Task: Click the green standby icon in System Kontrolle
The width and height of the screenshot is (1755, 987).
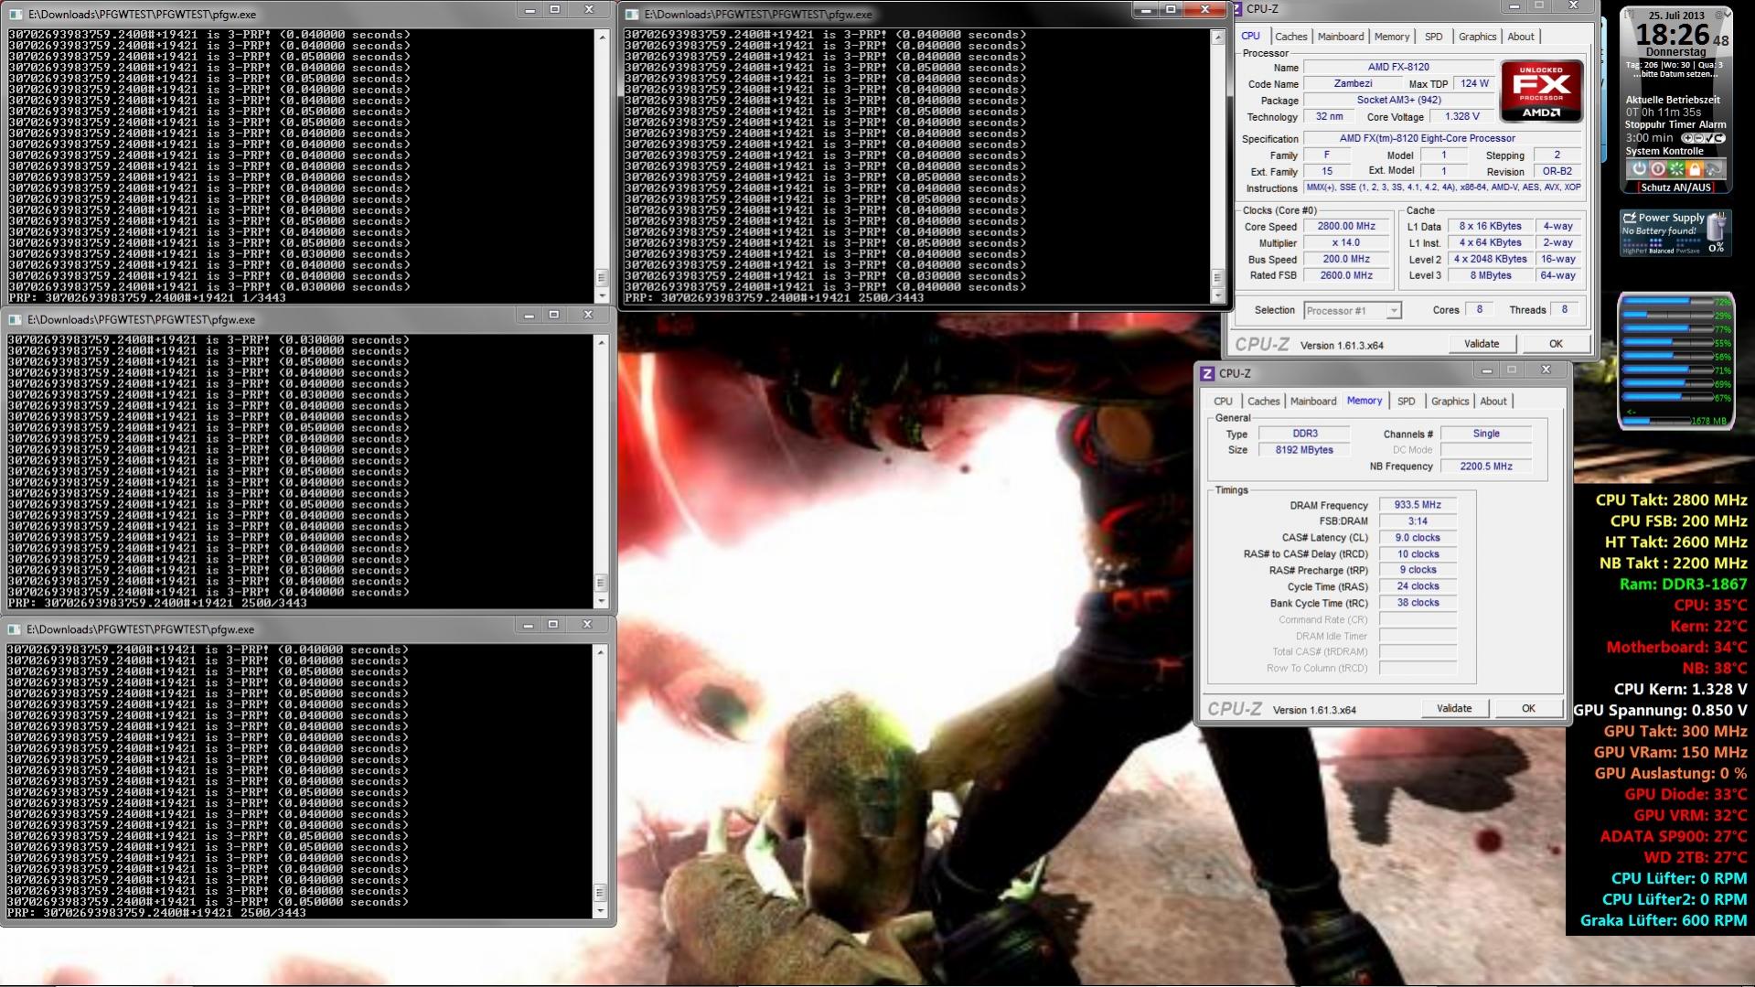Action: pyautogui.click(x=1676, y=169)
